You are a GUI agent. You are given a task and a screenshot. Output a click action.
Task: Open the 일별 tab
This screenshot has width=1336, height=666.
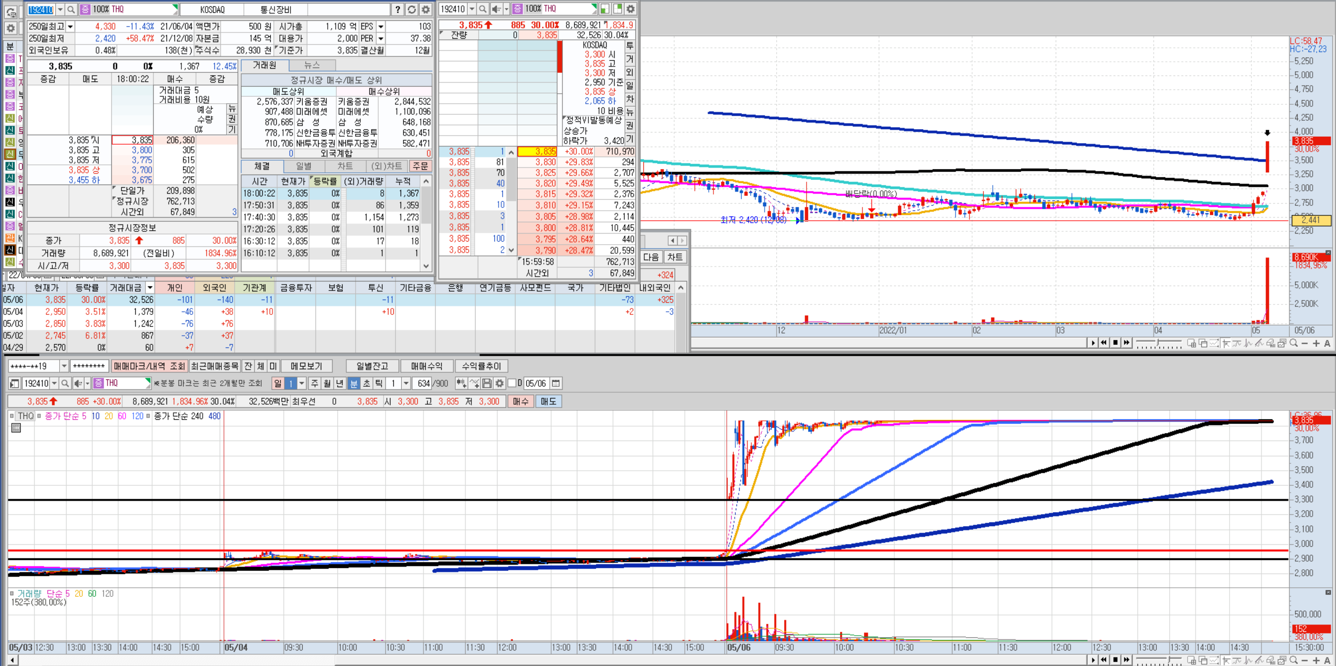coord(304,166)
